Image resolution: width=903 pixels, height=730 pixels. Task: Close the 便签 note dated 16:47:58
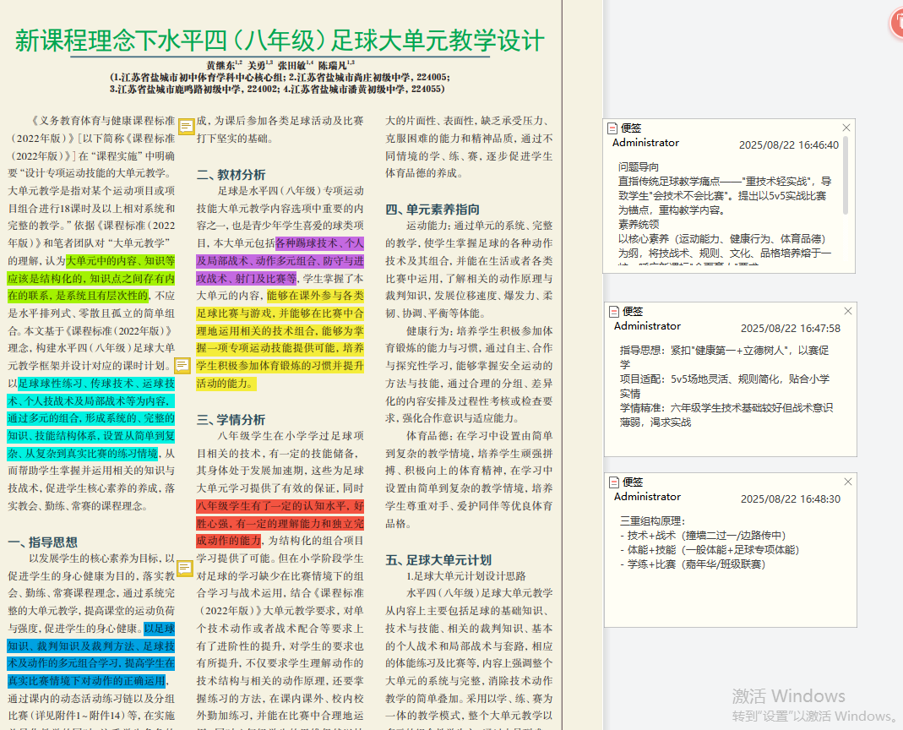[848, 311]
